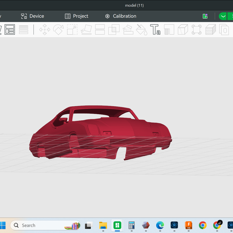
Task: Open the Seam Painting cracked-cube tool
Action: pos(183,29)
